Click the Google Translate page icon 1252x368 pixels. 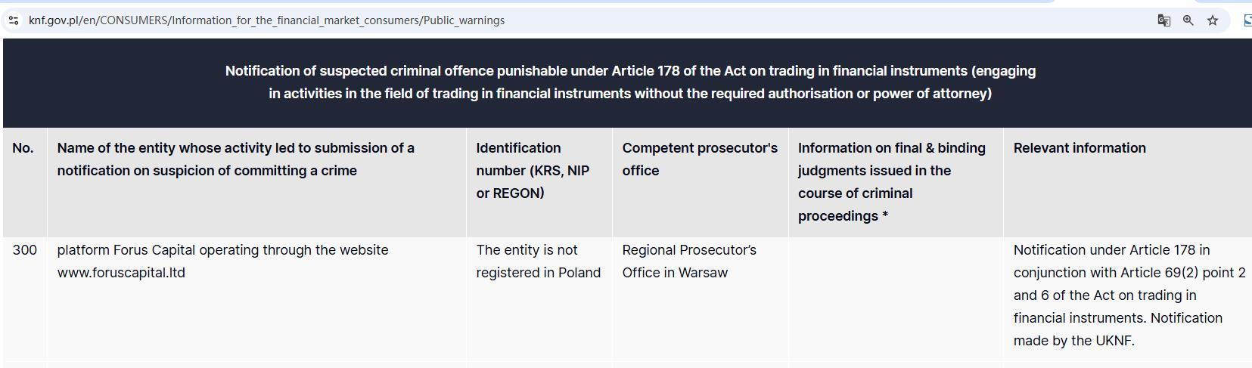click(1164, 20)
